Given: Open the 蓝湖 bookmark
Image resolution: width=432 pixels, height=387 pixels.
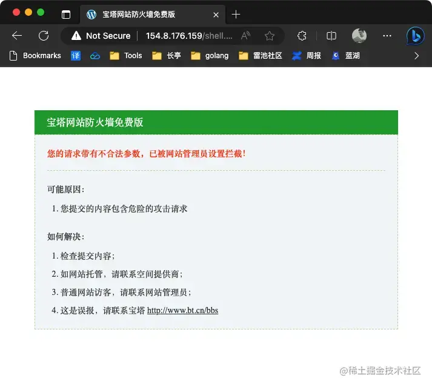Looking at the screenshot, I should tap(345, 56).
